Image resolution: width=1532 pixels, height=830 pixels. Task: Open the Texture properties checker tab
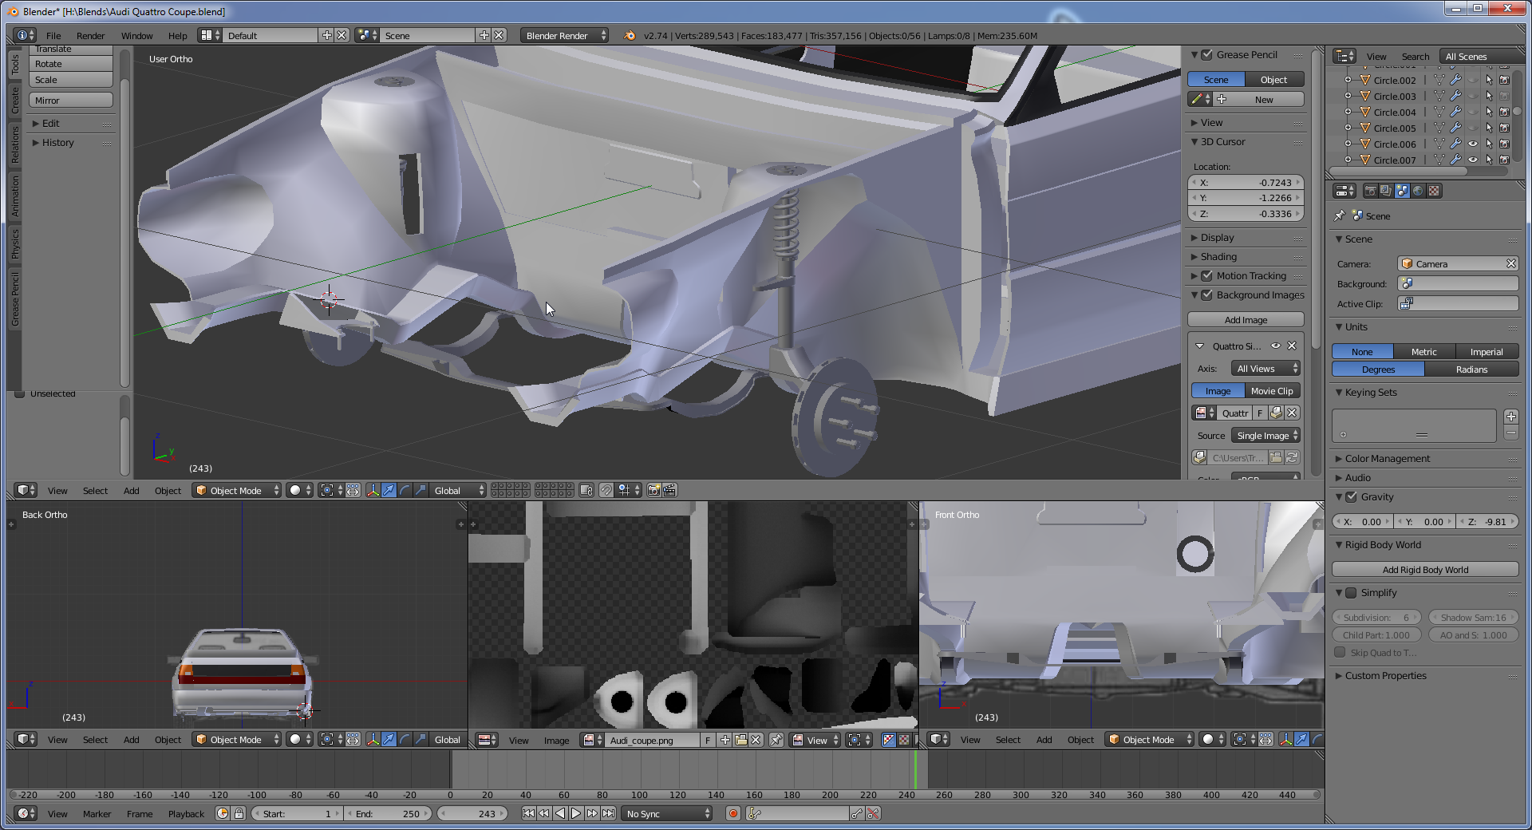[x=1434, y=191]
